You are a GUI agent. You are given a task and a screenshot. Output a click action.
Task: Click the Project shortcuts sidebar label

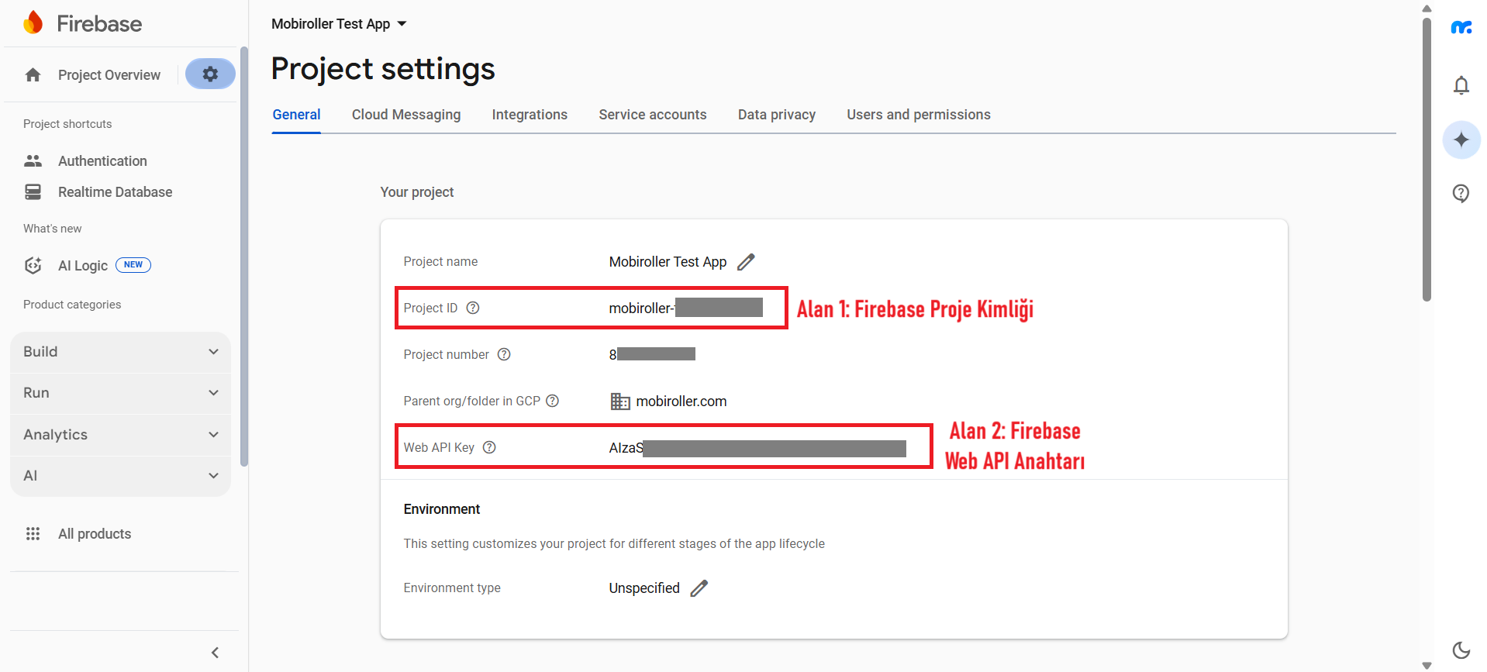pyautogui.click(x=67, y=124)
